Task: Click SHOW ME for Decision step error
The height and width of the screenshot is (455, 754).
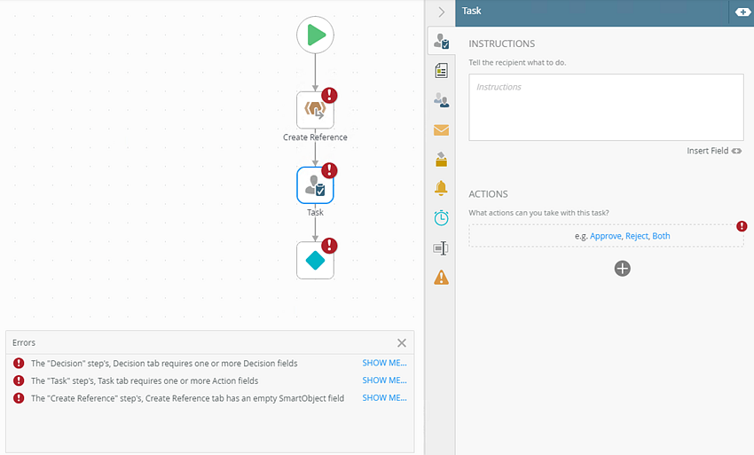Action: coord(384,363)
